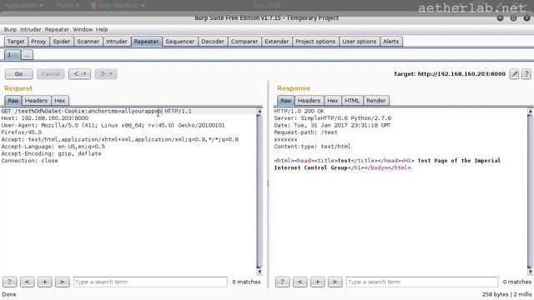Click the Connection: close header line
The height and width of the screenshot is (300, 534).
tap(30, 161)
